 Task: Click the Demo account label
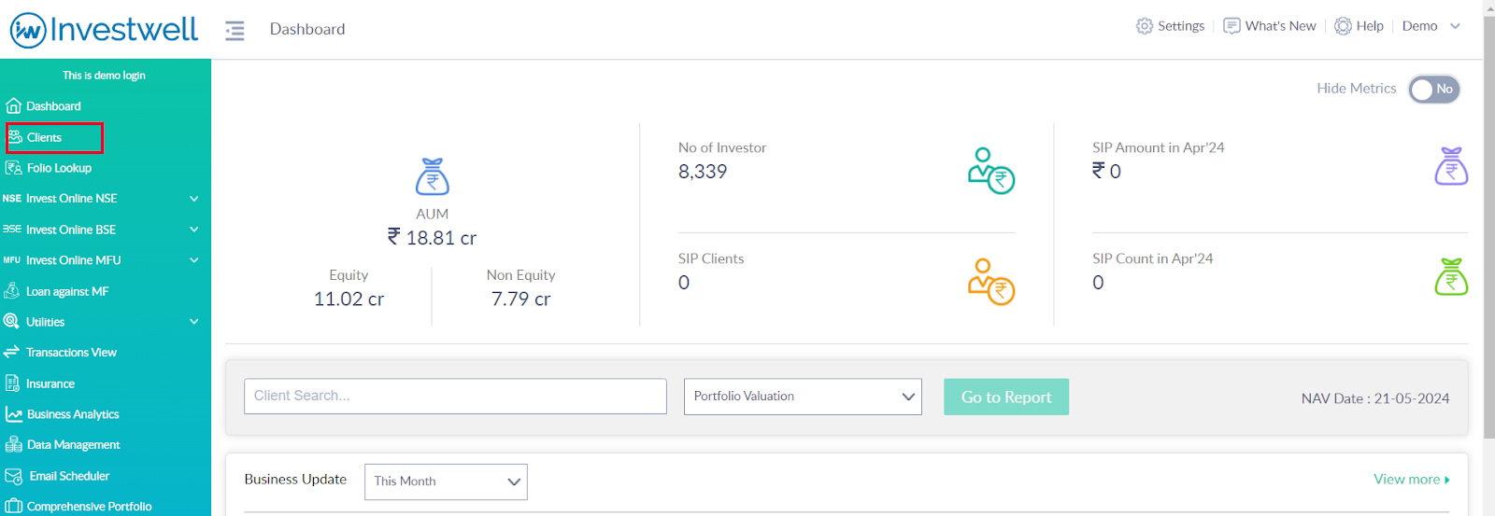coord(1419,26)
